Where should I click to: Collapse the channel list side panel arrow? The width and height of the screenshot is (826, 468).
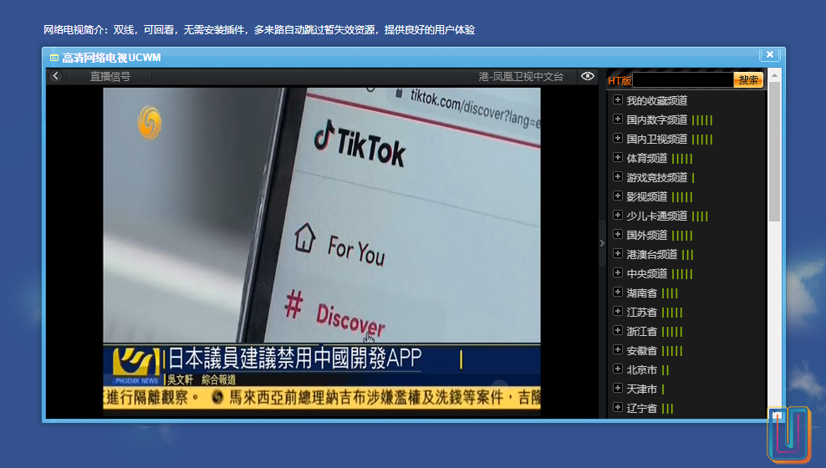pos(602,243)
